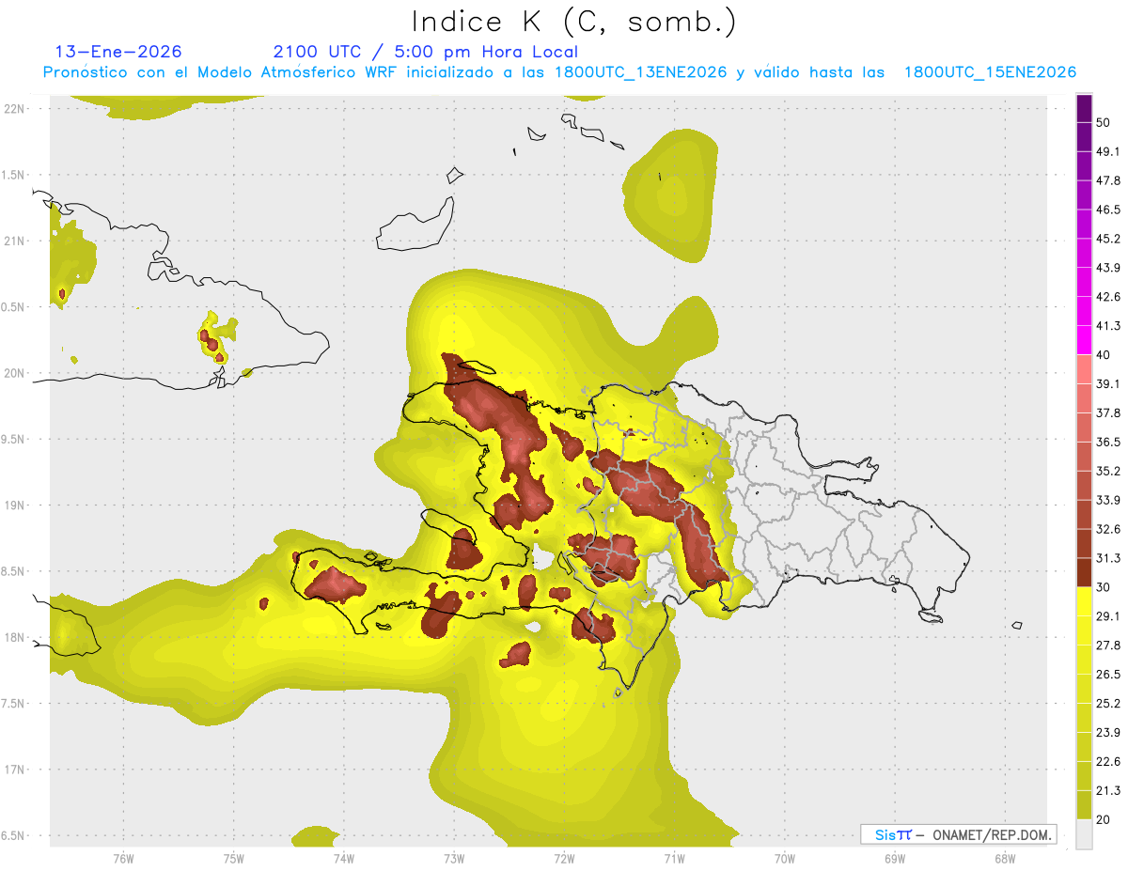Click the "32.6" color scale value
1128x871 pixels.
coord(1108,529)
